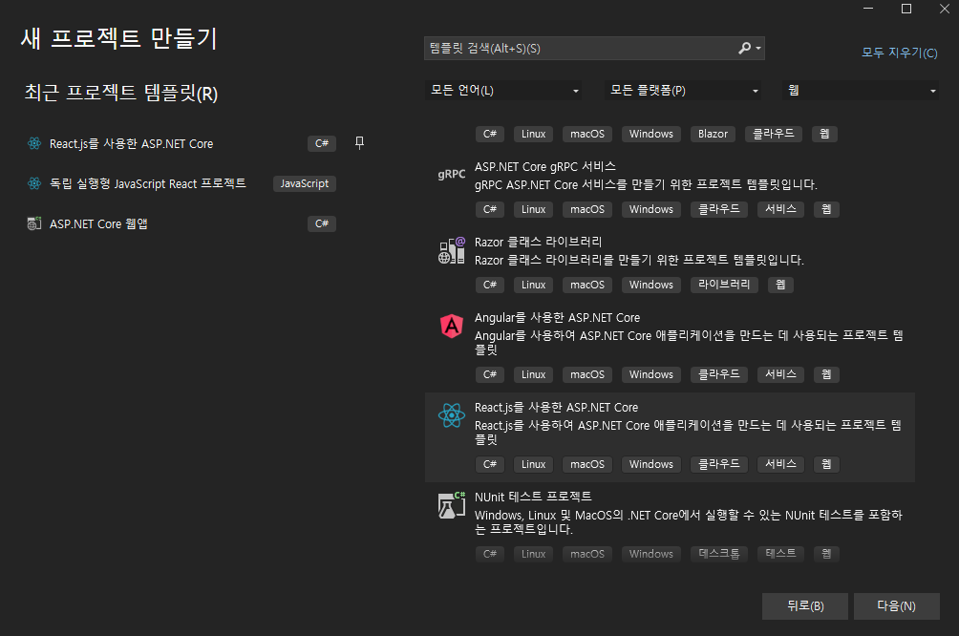Click the React icon beside recent React.js ASP.NET Core
Screen dimensions: 959x636
tap(34, 143)
